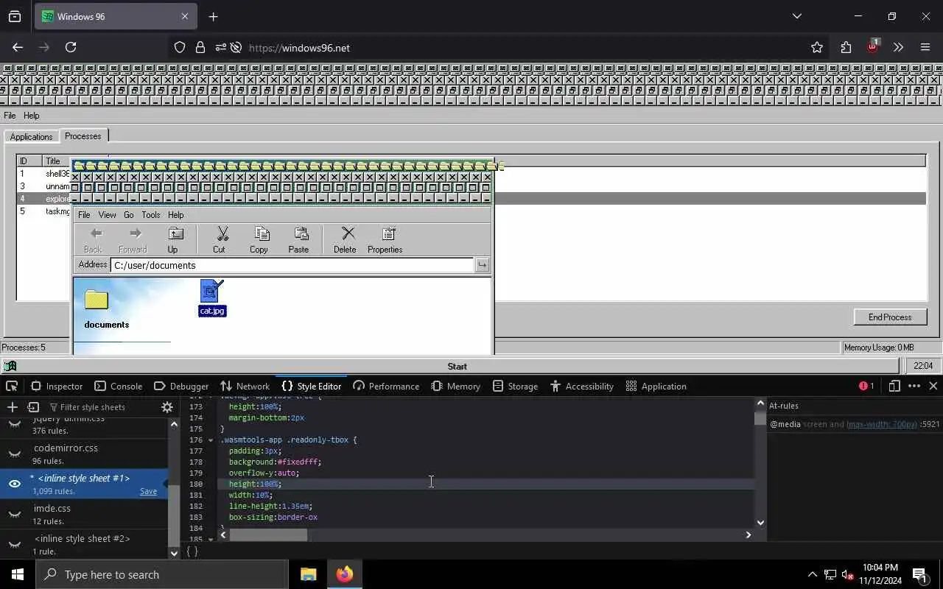Click the style sheet list scroll down arrow
The width and height of the screenshot is (943, 589).
(x=174, y=553)
